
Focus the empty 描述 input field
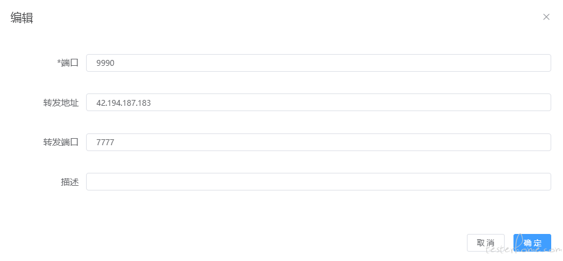pos(318,182)
